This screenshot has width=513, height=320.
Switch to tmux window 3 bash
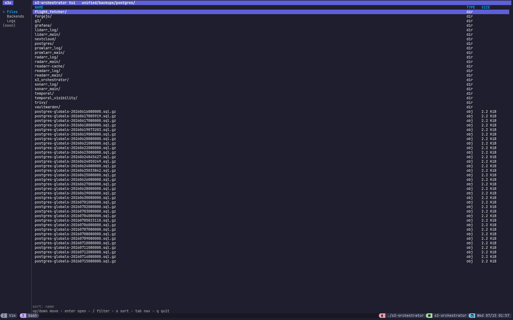(x=29, y=315)
